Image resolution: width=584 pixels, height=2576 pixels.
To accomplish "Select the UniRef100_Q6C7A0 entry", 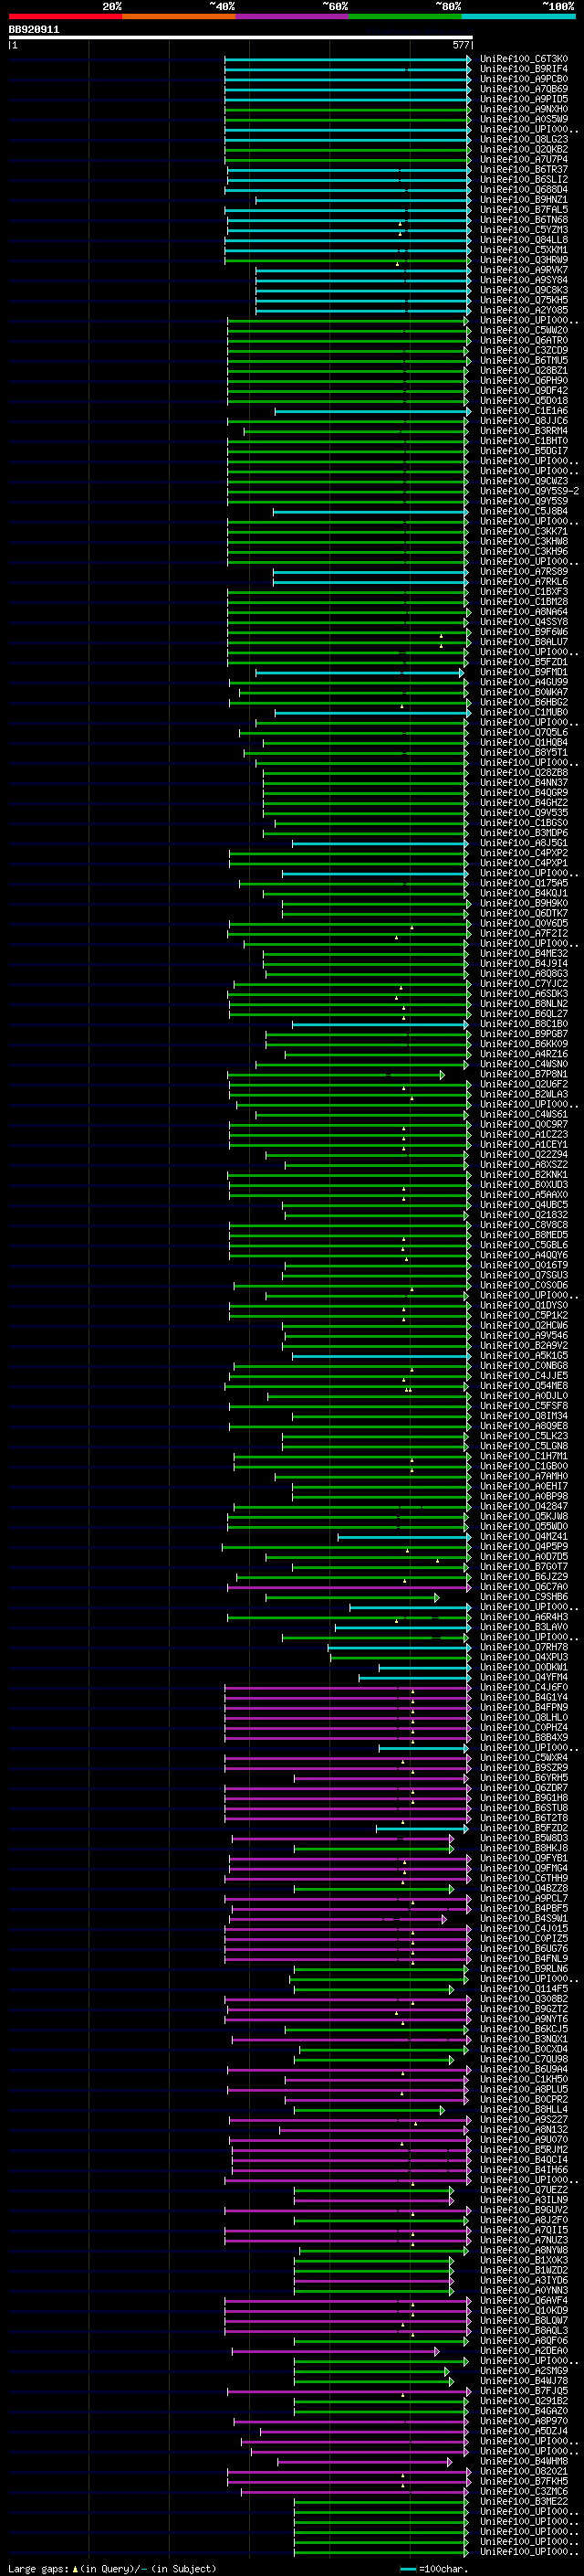I will 524,1587.
